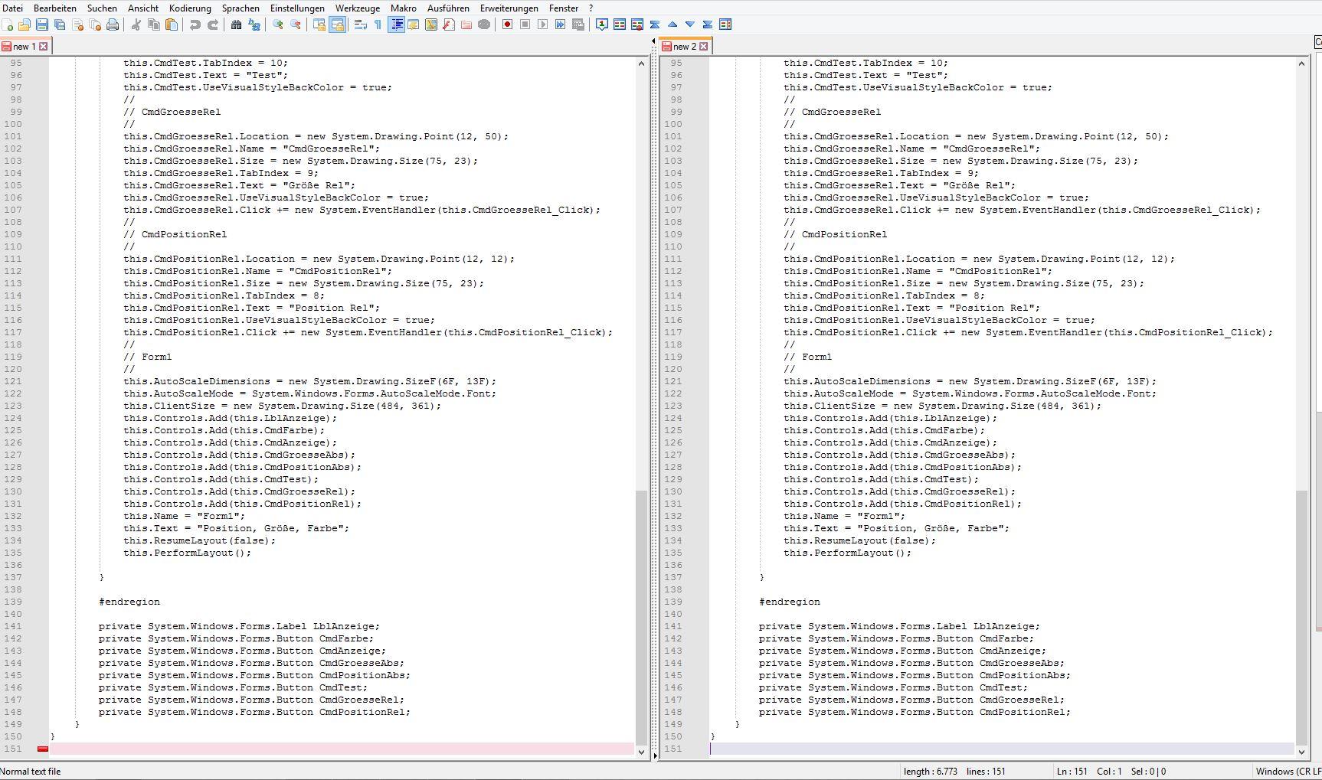Click Compare plugin Set as First icon
Screen dimensions: 1322x780
coord(602,24)
